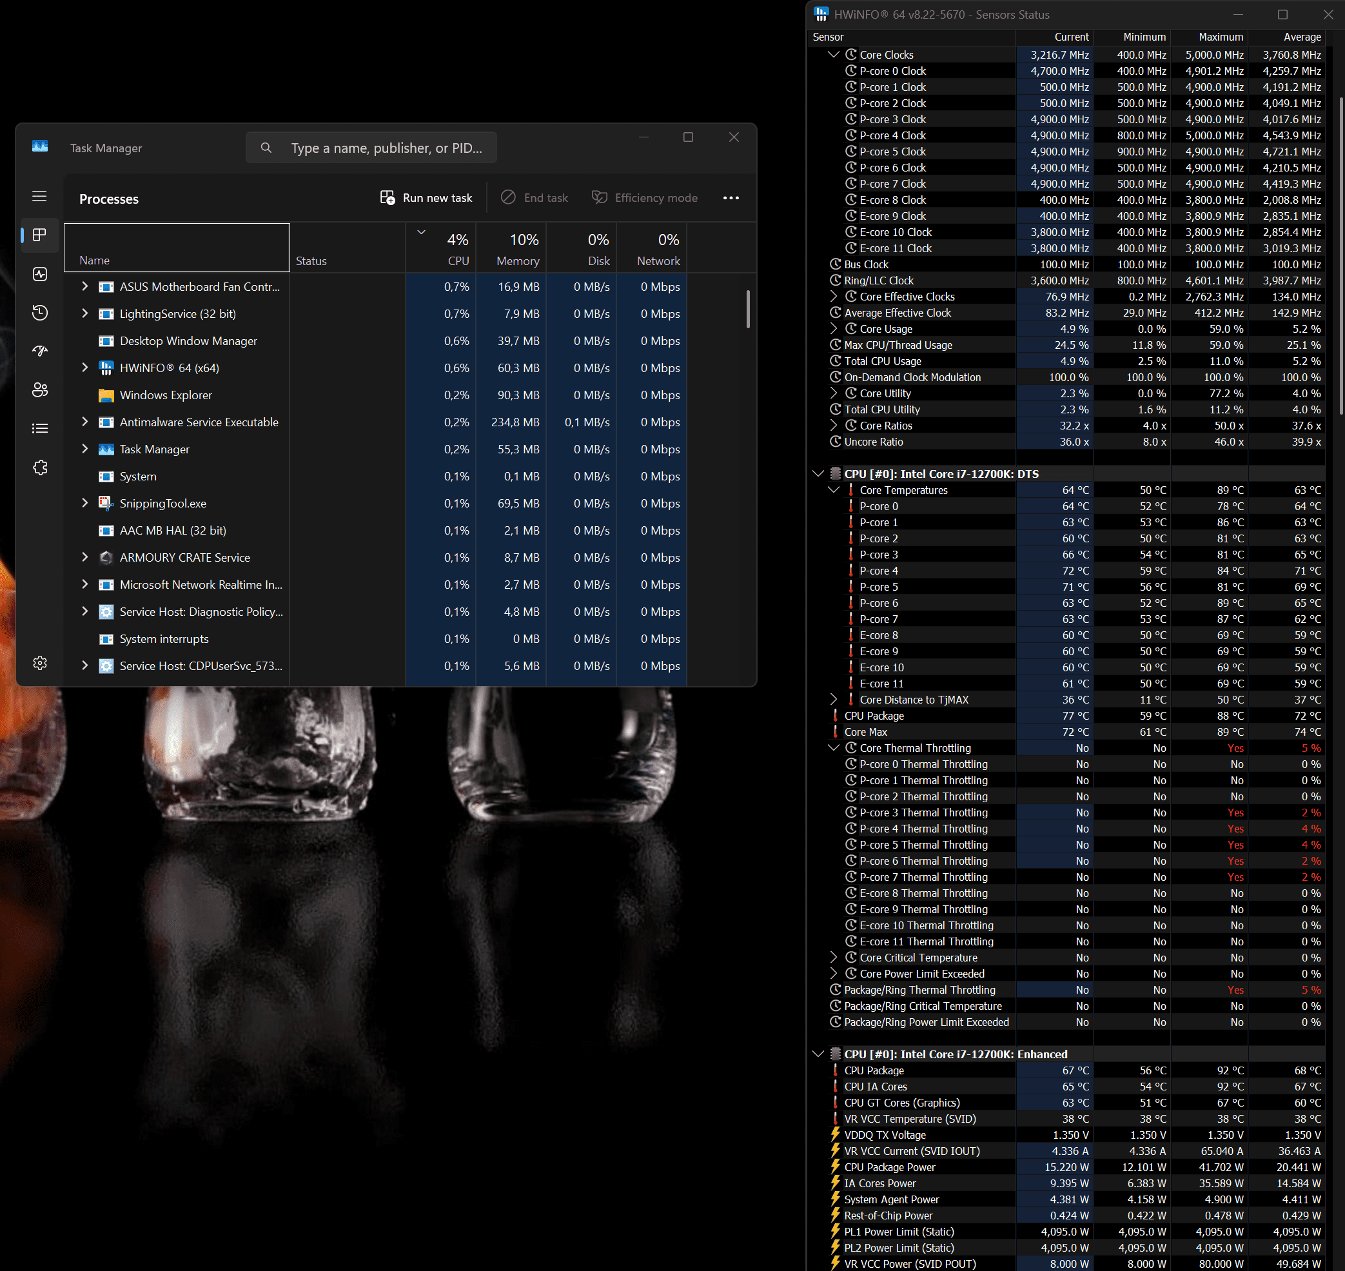Focus the Task Manager search field
Image resolution: width=1345 pixels, height=1271 pixels.
click(x=371, y=148)
